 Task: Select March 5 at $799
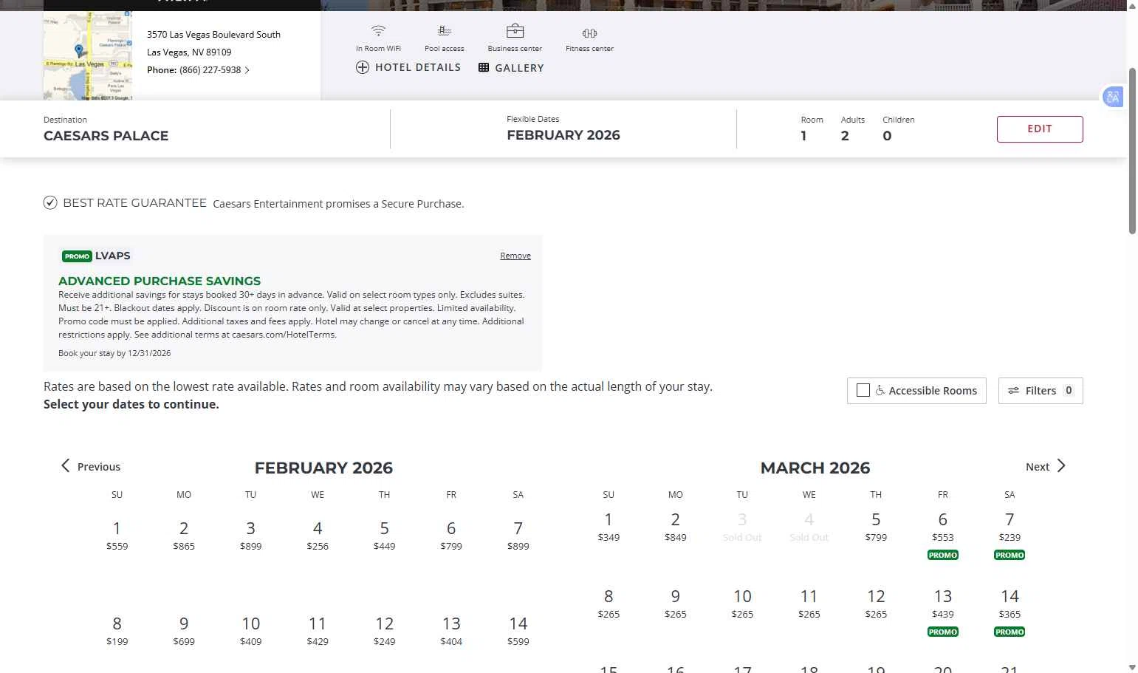(x=876, y=527)
